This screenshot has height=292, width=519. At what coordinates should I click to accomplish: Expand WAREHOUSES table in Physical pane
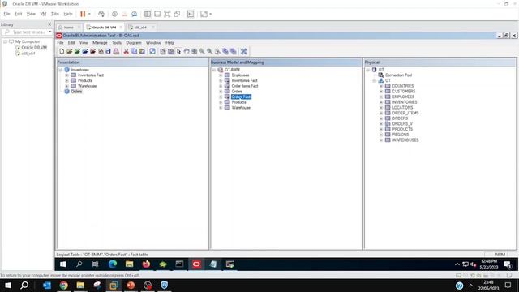point(381,140)
